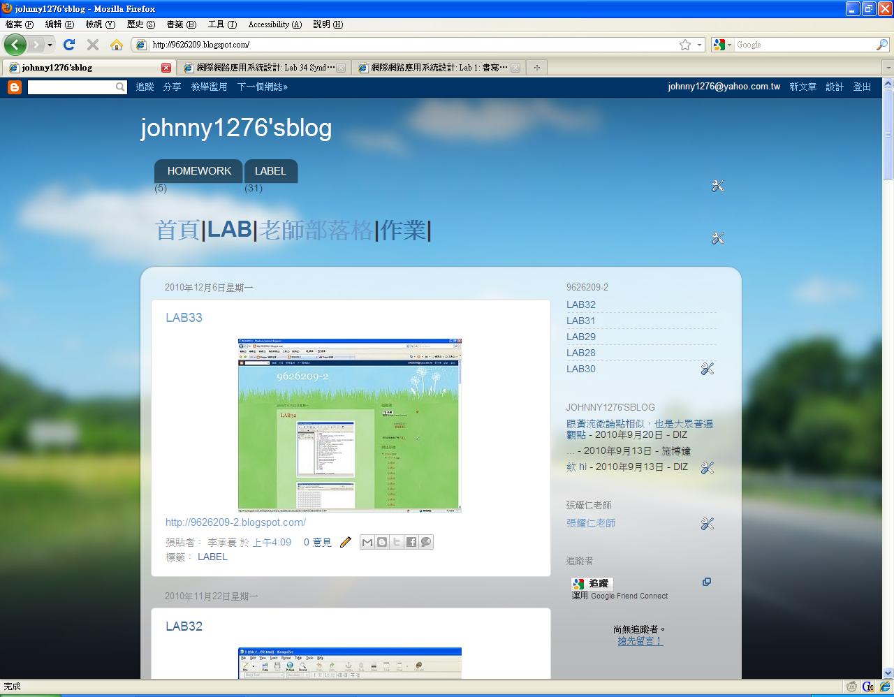Click the large LAB page link
The image size is (894, 697).
point(229,229)
